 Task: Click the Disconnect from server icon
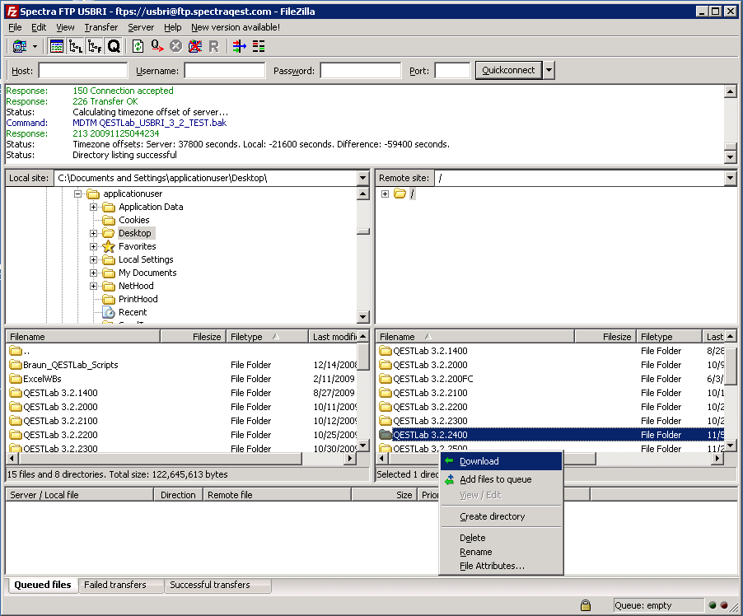point(194,47)
